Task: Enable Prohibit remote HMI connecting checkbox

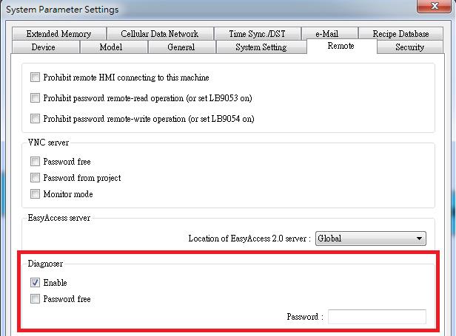Action: pos(35,78)
